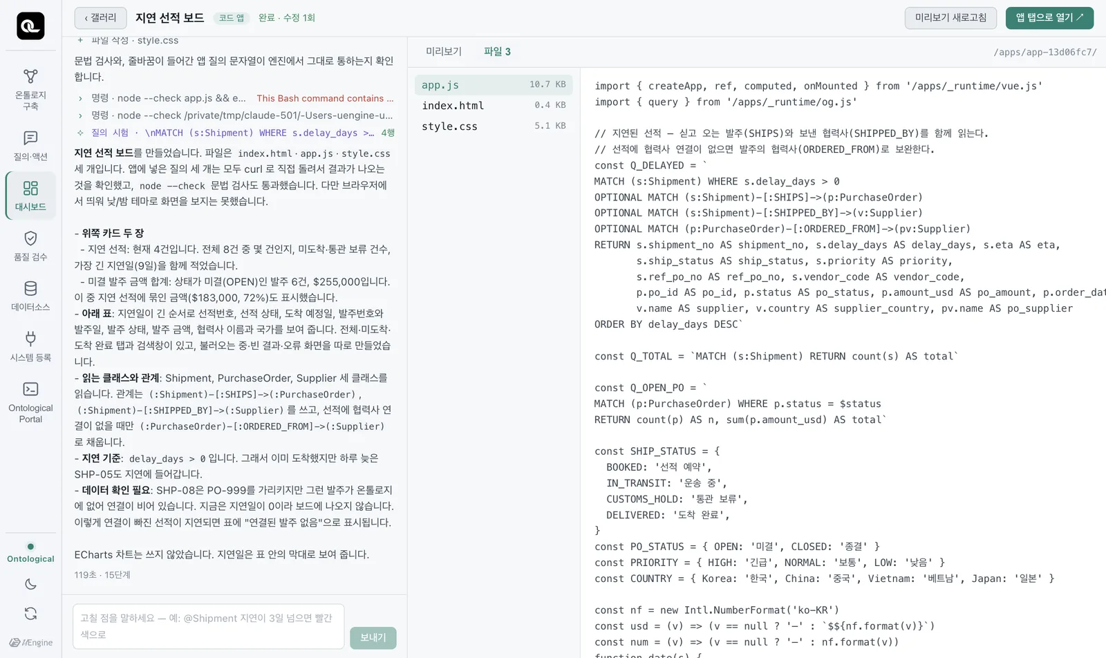Click the 'ORDER BY delay_days DESC' code line
This screenshot has height=658, width=1106.
pyautogui.click(x=668, y=325)
